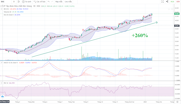This screenshot has width=181, height=104.
Task: Select the BB 20 2 indicator label
Action: click(7, 9)
